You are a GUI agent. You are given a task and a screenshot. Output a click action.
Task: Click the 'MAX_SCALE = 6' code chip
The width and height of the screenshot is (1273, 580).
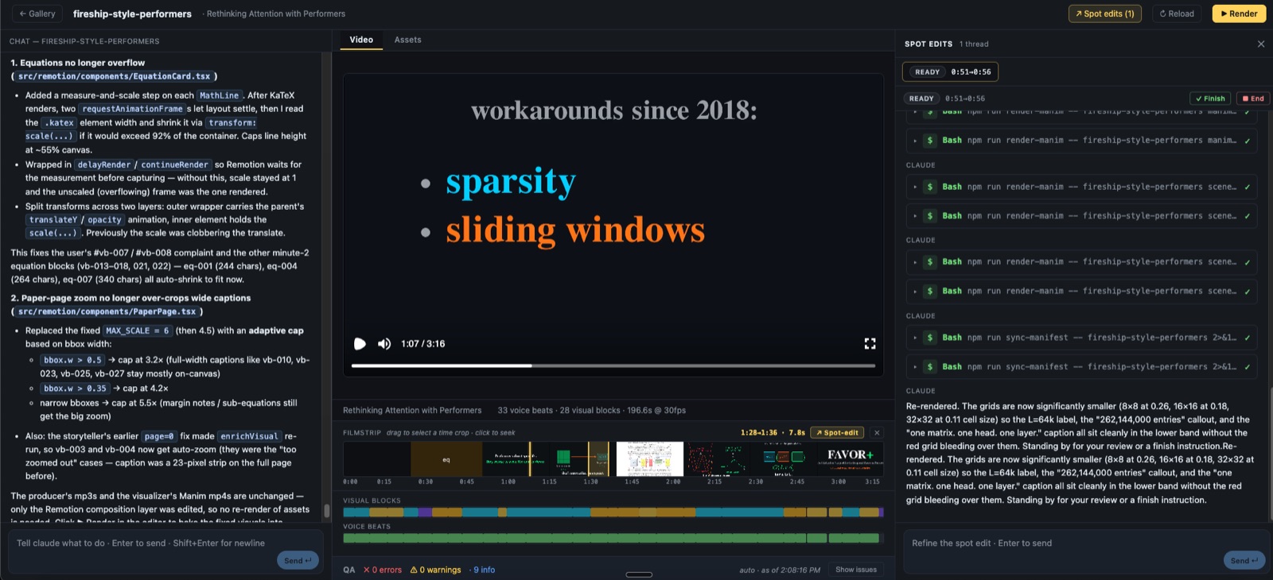[138, 331]
